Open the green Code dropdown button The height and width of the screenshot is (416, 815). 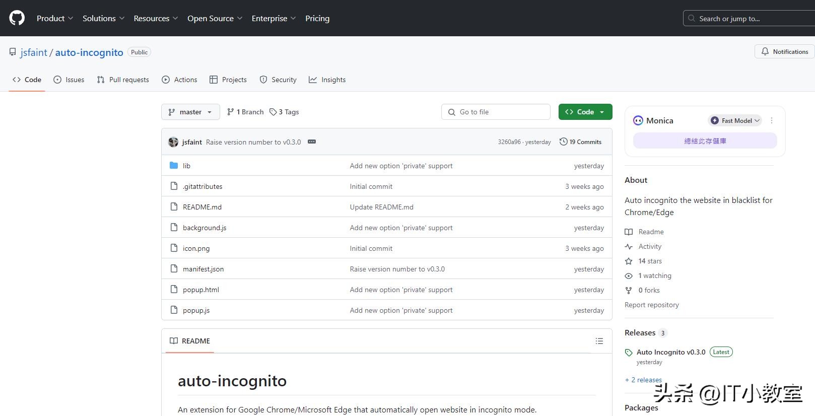click(x=585, y=112)
